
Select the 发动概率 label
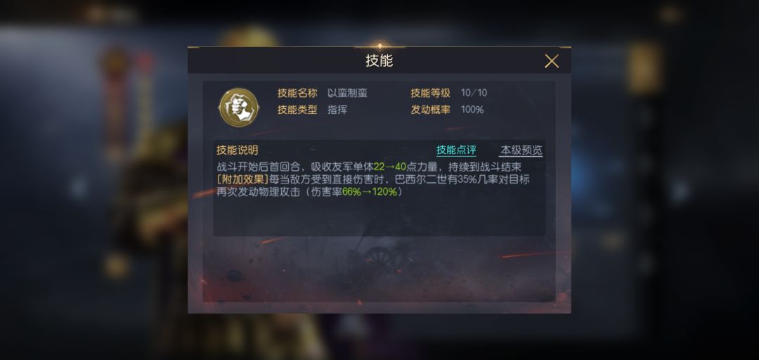click(430, 110)
